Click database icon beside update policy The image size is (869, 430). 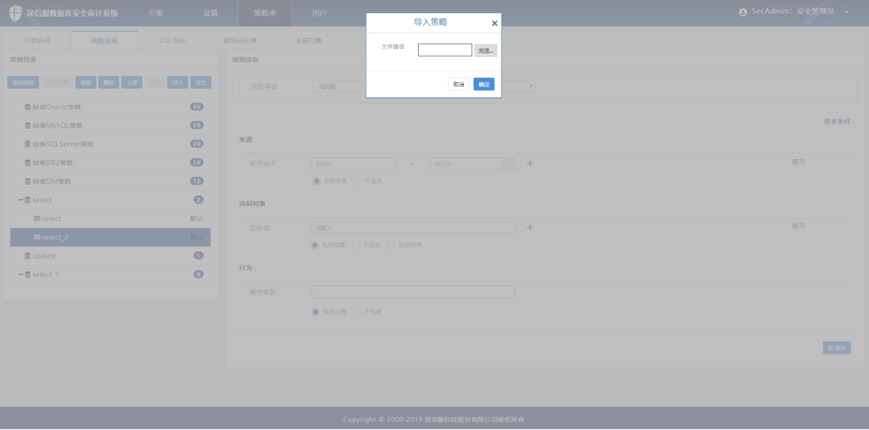[28, 256]
